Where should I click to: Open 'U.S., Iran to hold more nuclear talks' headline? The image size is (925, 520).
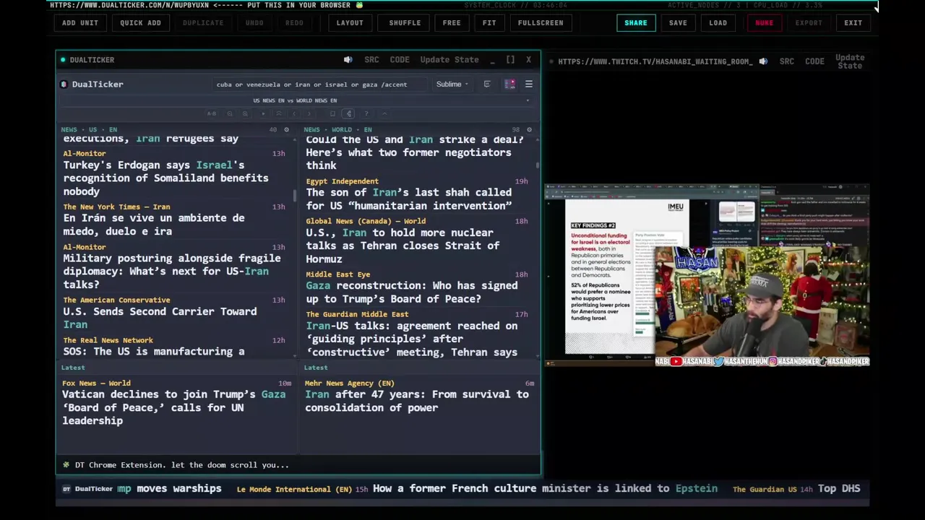403,246
